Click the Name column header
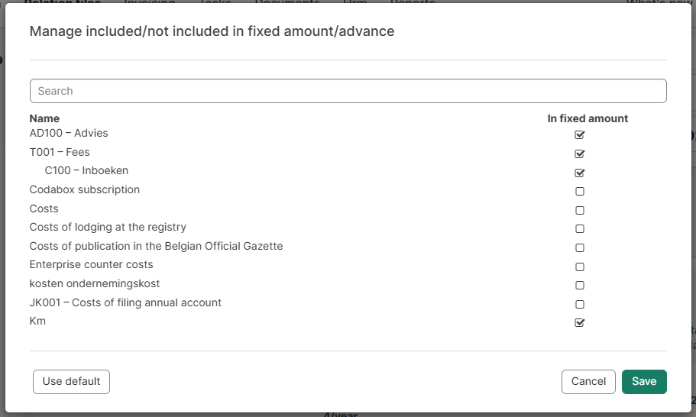Image resolution: width=696 pixels, height=417 pixels. tap(44, 118)
